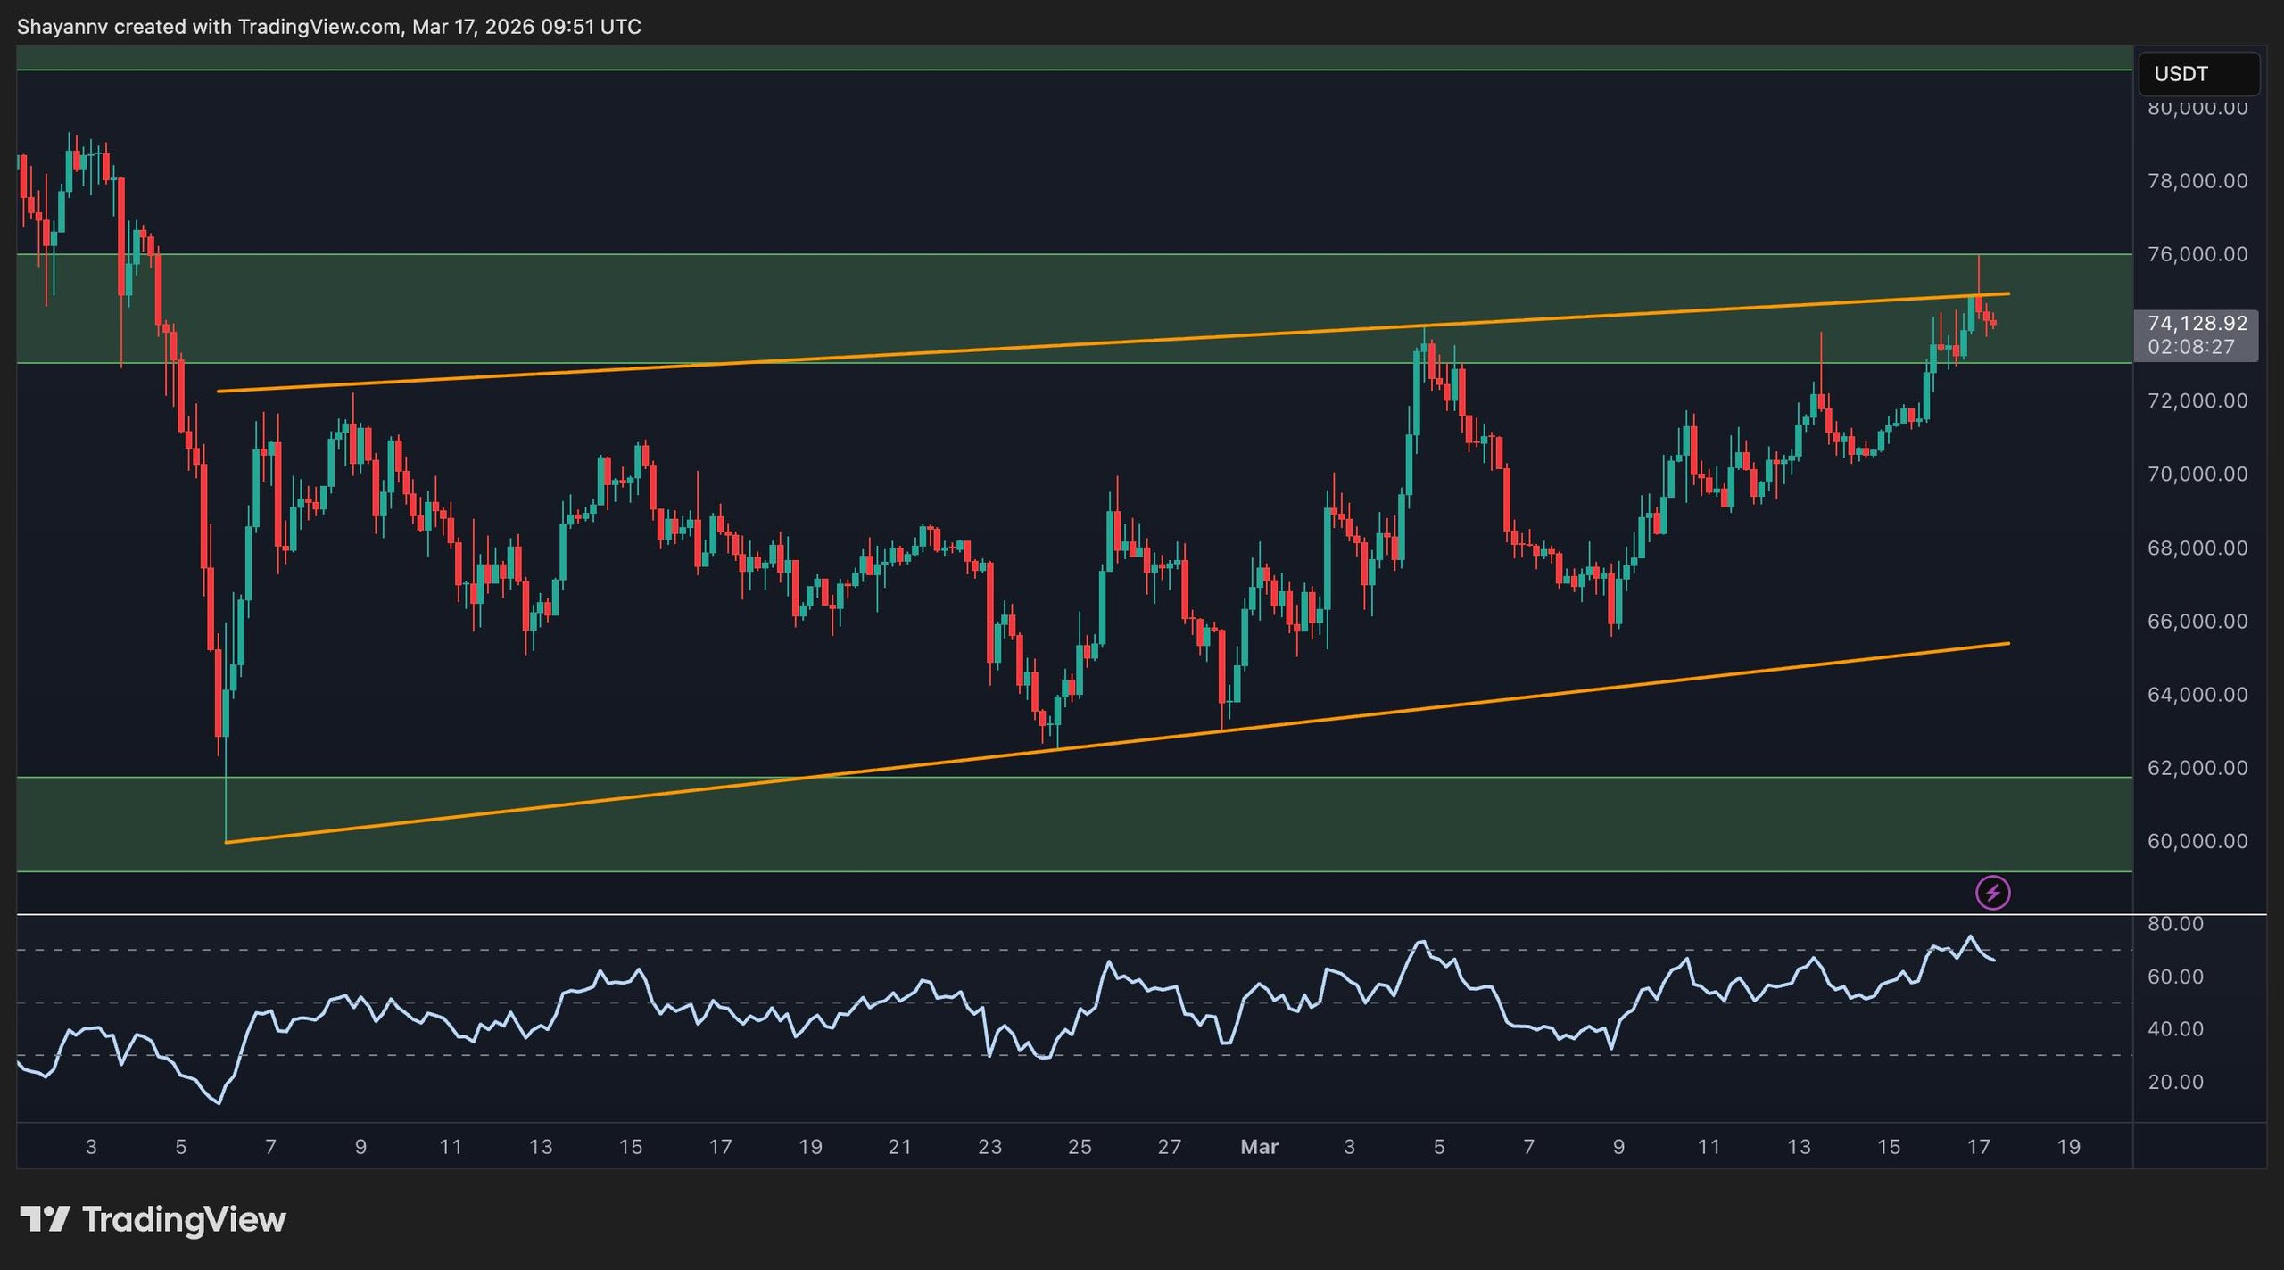Click the 60,000.00 price axis label
This screenshot has height=1270, width=2284.
[x=2197, y=841]
